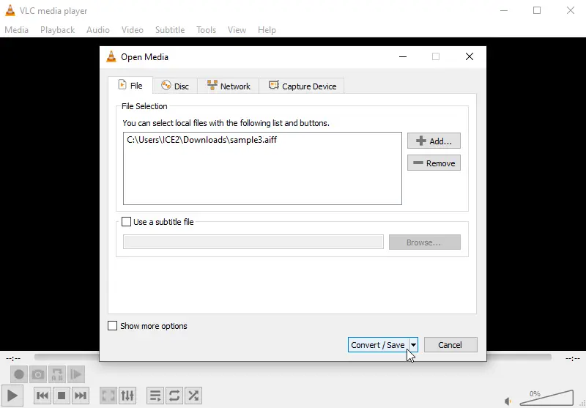Switch to the Capture Device tab
Screen dimensions: 586x408
[x=302, y=86]
